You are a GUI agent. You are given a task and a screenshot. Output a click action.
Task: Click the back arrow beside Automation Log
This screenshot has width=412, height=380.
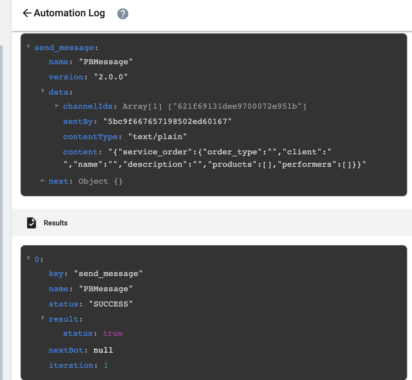point(27,13)
